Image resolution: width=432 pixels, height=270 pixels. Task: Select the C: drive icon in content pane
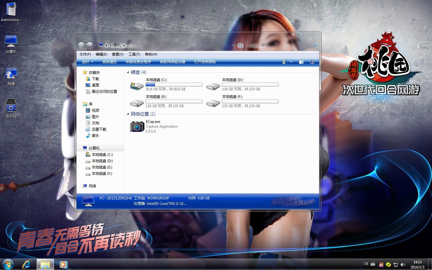137,86
